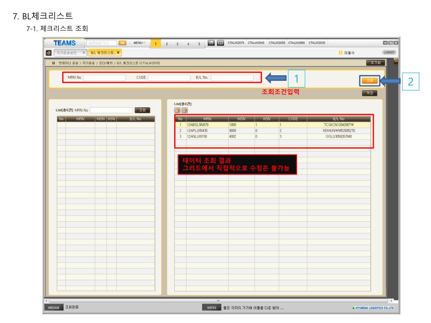The image size is (431, 323).
Task: Click the horizontal scrollbar at the bottom
Action: [x=218, y=300]
